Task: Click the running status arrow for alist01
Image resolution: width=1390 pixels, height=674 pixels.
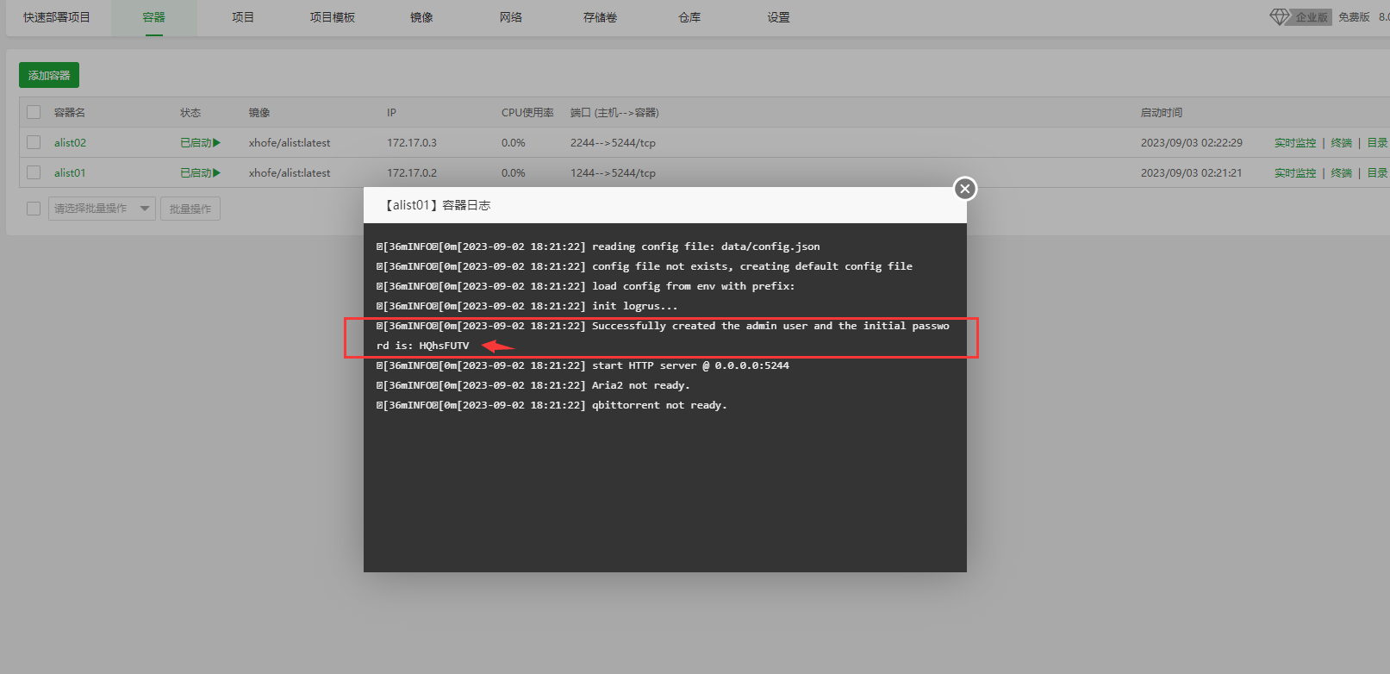Action: coord(217,173)
